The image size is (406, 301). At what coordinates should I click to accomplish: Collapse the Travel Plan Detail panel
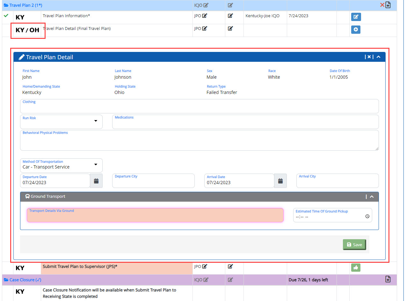tap(378, 57)
